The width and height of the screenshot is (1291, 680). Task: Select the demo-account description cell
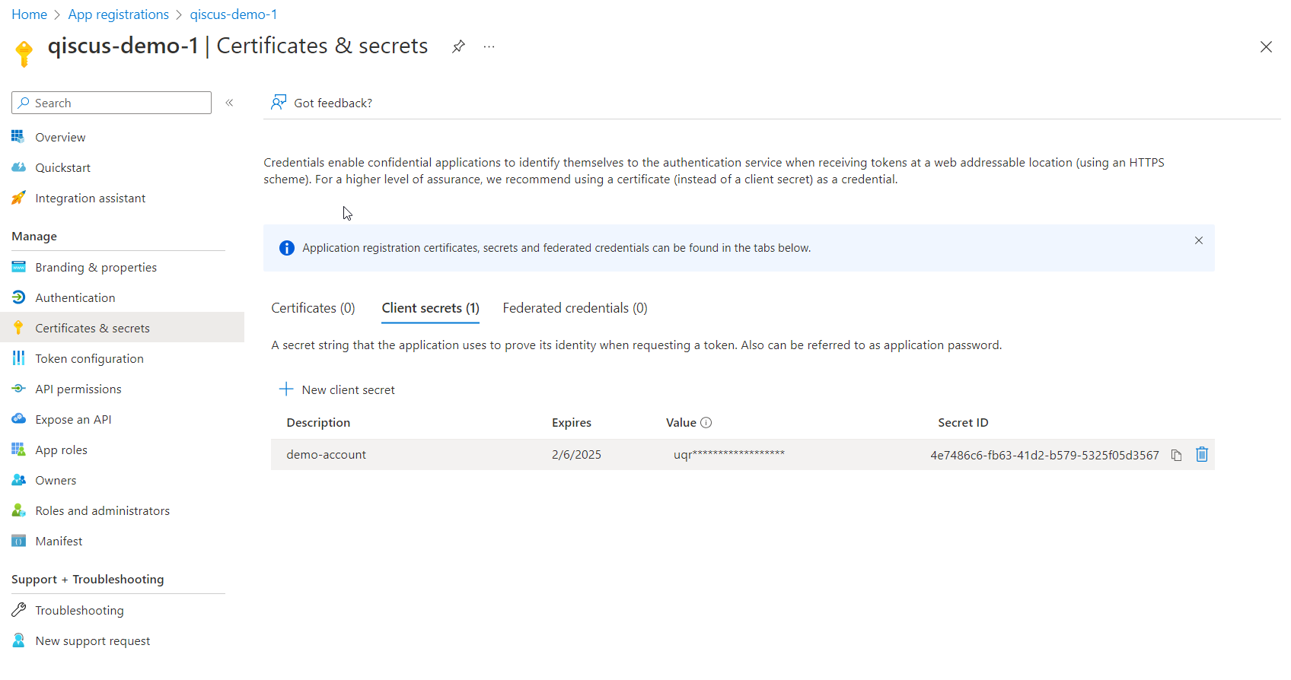tap(326, 455)
